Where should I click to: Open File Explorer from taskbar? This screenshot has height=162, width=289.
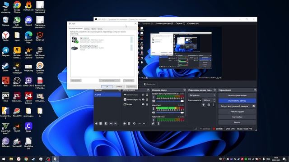coord(11,159)
